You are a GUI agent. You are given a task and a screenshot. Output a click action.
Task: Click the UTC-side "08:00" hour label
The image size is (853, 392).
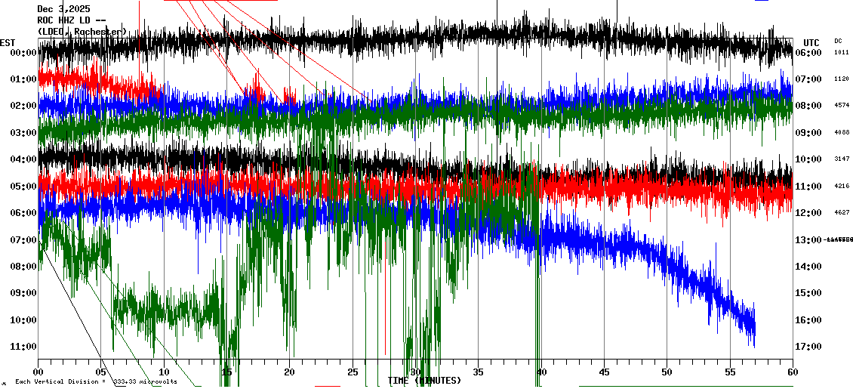(808, 106)
